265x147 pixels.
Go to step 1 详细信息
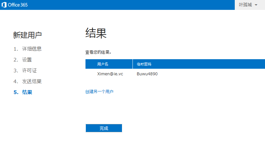32,49
